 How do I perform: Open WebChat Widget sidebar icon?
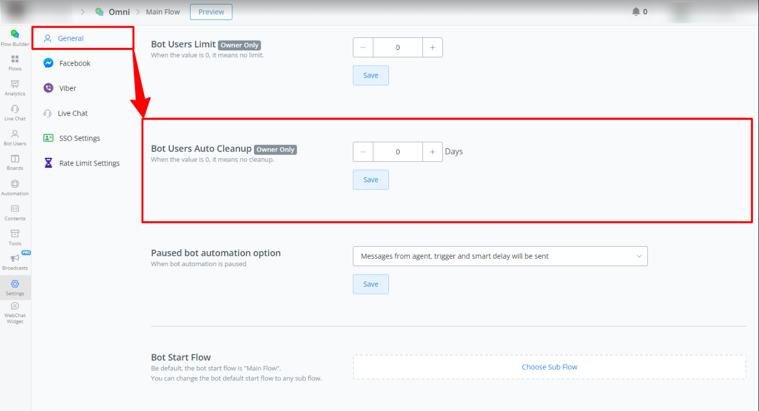15,313
